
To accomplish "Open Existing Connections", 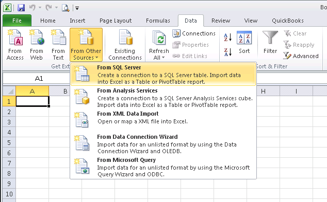I will 125,45.
